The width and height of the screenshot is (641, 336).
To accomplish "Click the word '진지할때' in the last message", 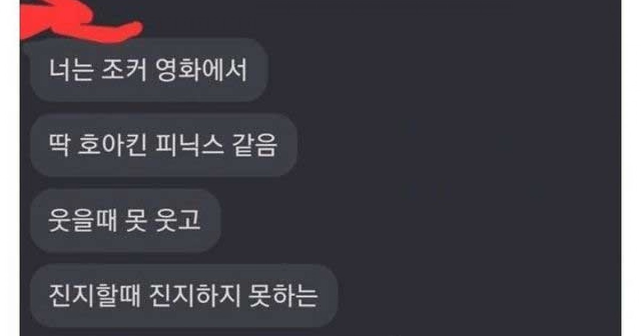I will pos(94,296).
